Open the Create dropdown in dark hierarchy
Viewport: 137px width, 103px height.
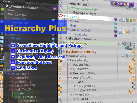pos(8,2)
